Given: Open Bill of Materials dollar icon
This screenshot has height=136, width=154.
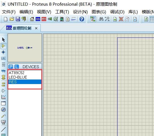Looking at the screenshot, I should (68, 19).
